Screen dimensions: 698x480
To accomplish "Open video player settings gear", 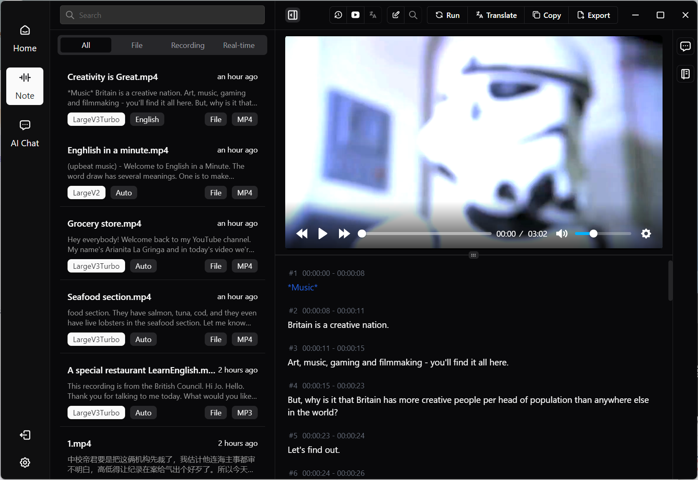I will pos(645,234).
